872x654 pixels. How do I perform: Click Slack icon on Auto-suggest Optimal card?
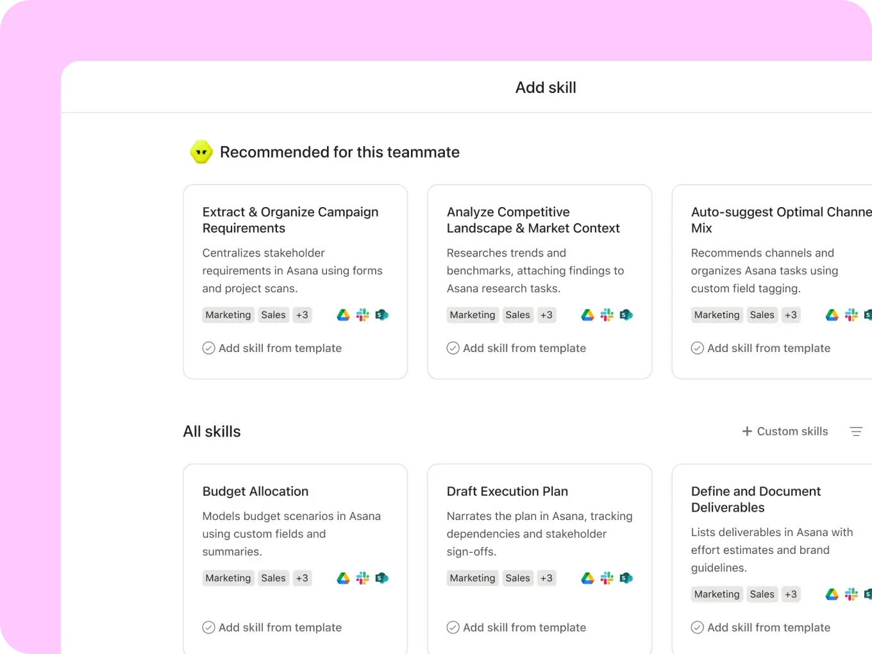[x=851, y=315]
